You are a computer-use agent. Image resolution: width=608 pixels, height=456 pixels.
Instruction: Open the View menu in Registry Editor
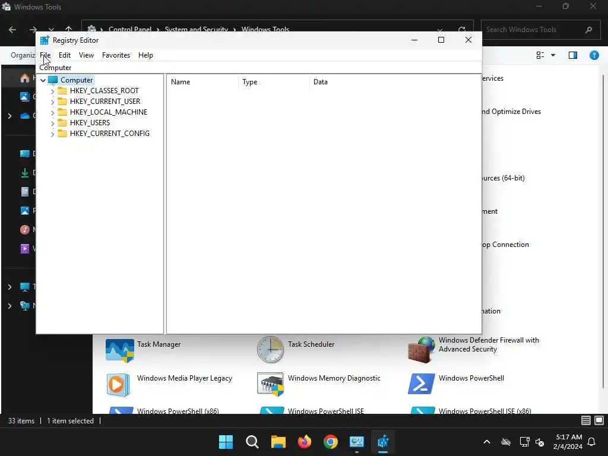pyautogui.click(x=86, y=55)
